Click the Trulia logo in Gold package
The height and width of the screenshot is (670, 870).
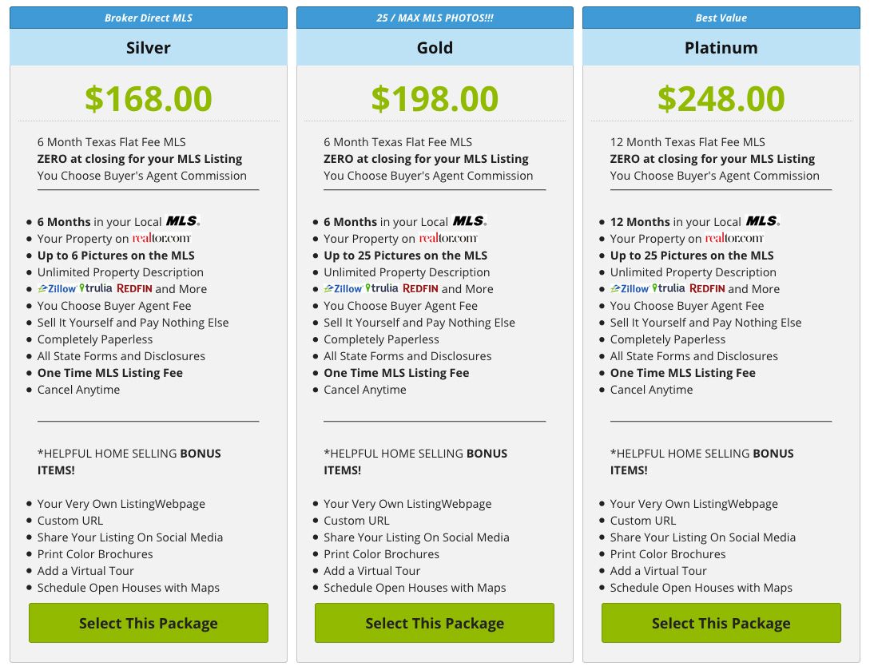[x=382, y=288]
